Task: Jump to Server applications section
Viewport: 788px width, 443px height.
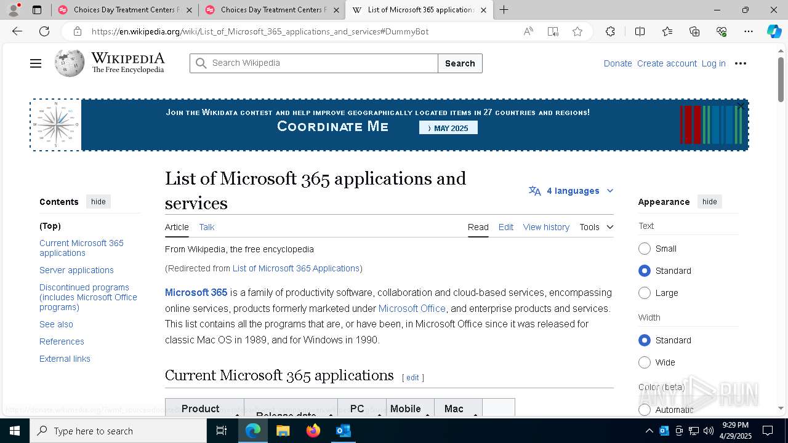Action: coord(76,270)
